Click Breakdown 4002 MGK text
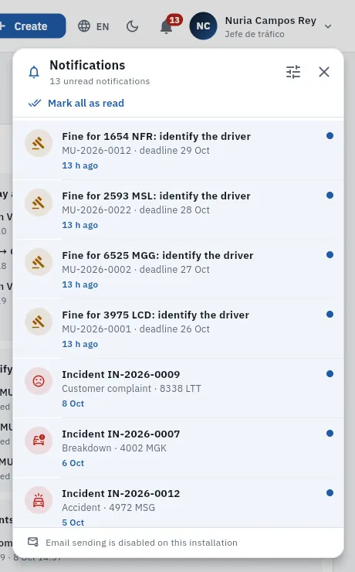355x572 pixels. 114,448
